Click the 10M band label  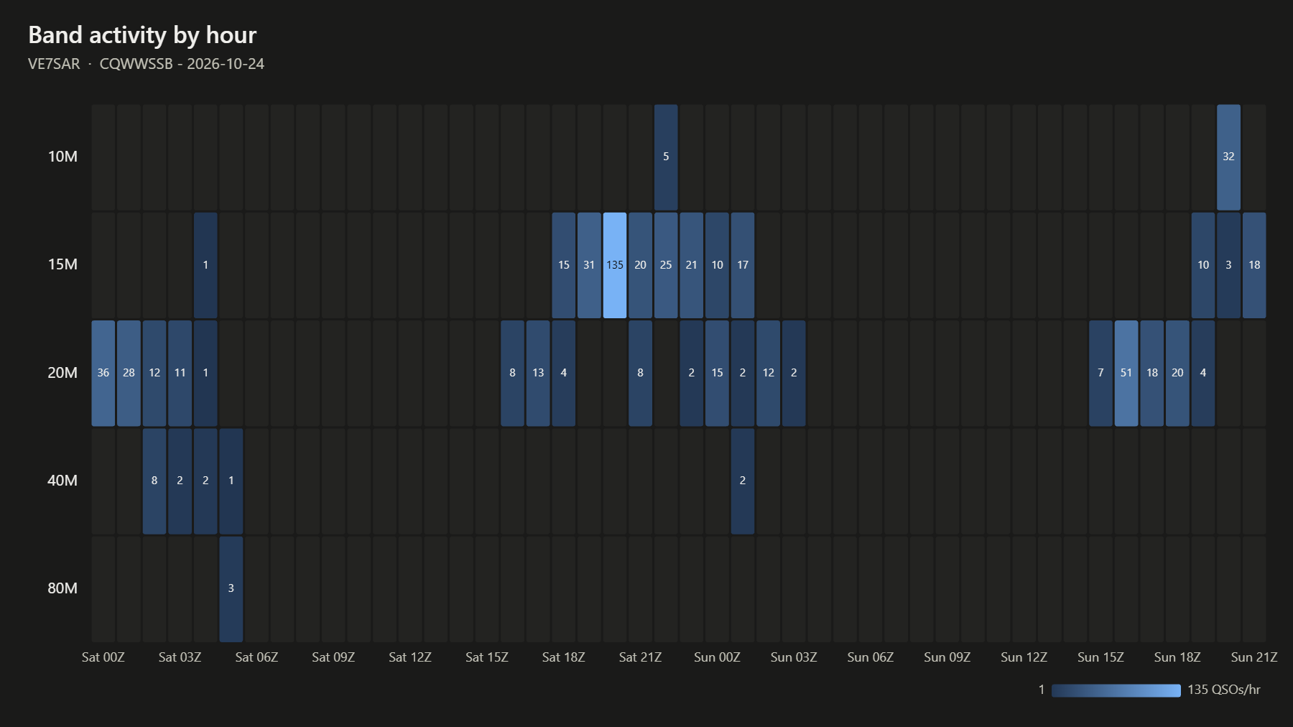[x=62, y=157]
